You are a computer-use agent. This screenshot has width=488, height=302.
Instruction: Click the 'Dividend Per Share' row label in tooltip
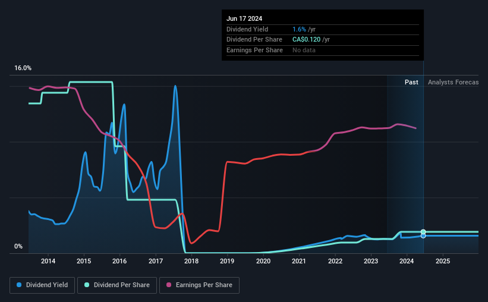click(x=254, y=40)
